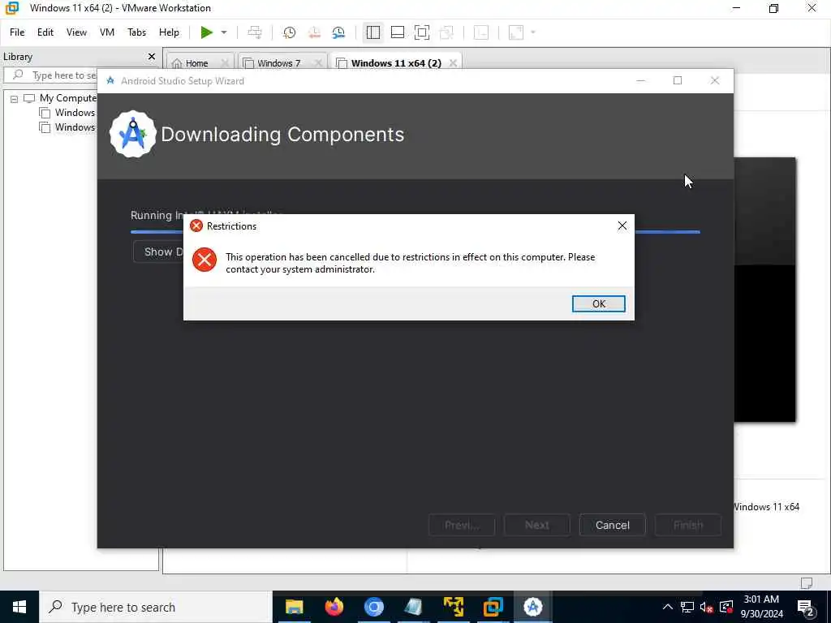Toggle the Show Library sidebar icon
831x623 pixels.
click(373, 32)
